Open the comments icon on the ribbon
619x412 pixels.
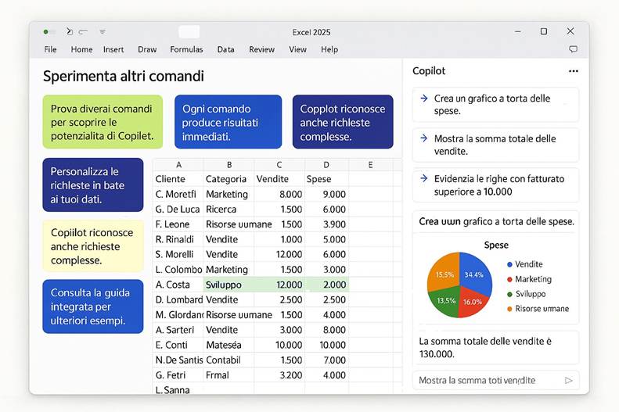coord(573,49)
